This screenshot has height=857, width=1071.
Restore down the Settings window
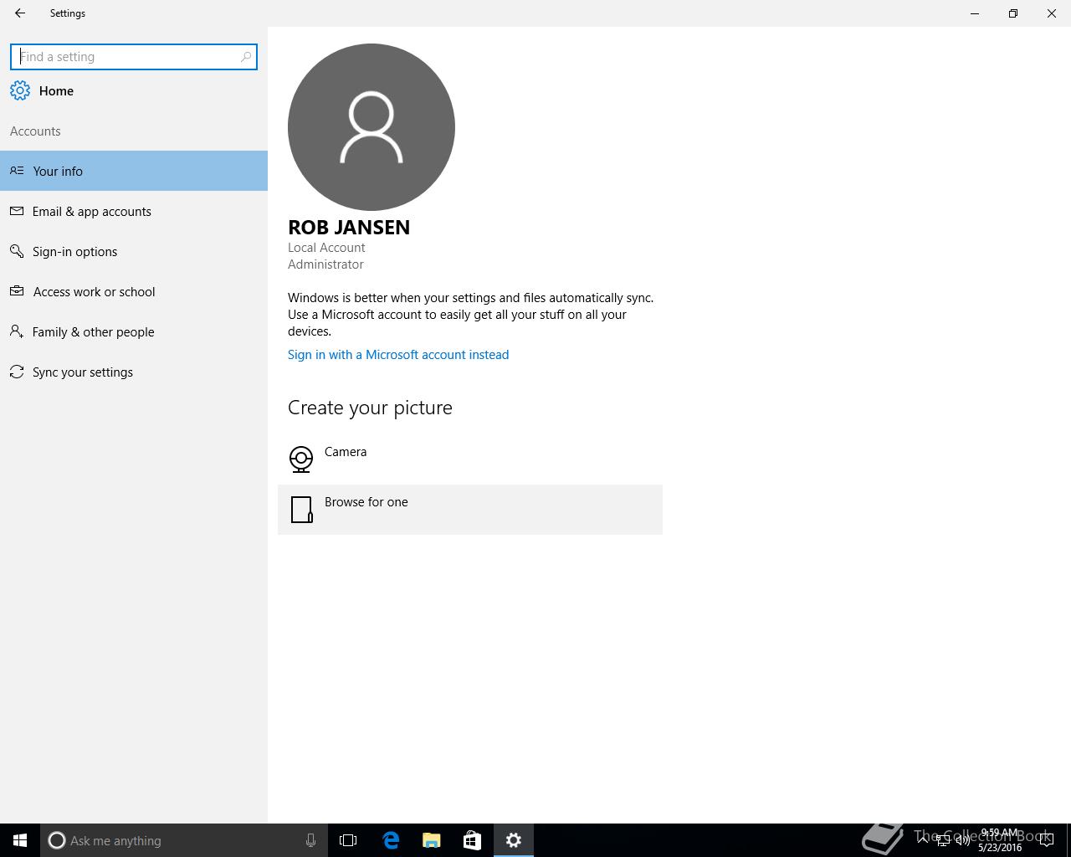click(1013, 13)
